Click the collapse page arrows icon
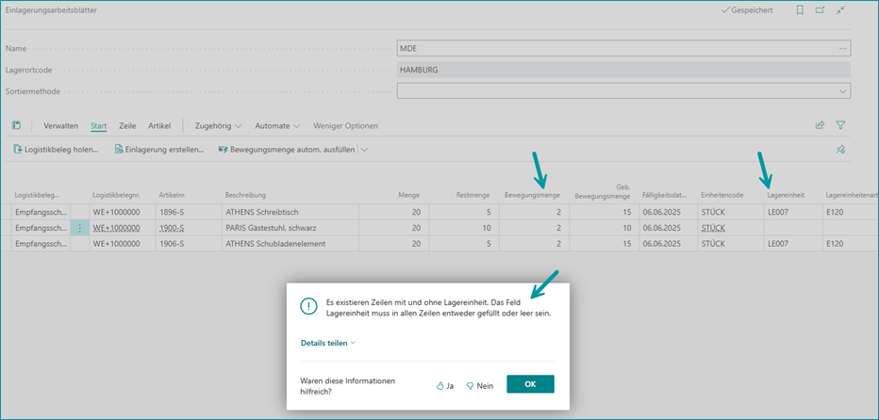Screen dimensions: 879x420 click(x=840, y=10)
